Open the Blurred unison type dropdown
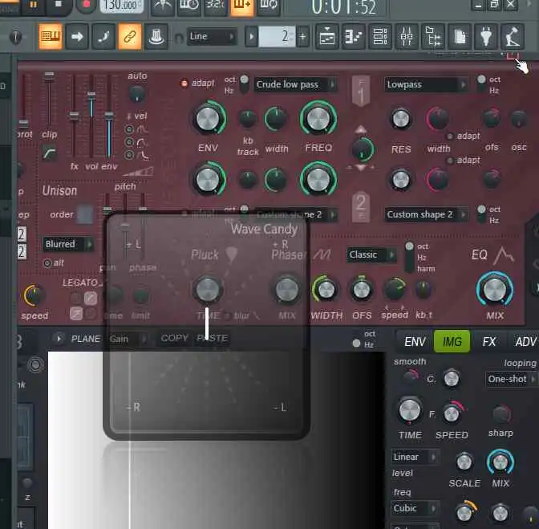This screenshot has width=539, height=529. pos(68,244)
